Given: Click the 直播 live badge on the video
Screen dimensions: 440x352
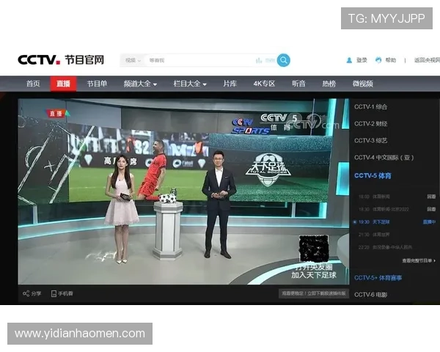Looking at the screenshot, I should 56,113.
